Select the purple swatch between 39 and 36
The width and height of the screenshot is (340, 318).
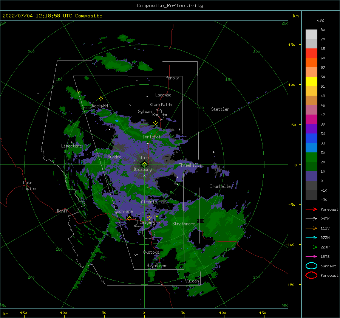[x=311, y=129]
